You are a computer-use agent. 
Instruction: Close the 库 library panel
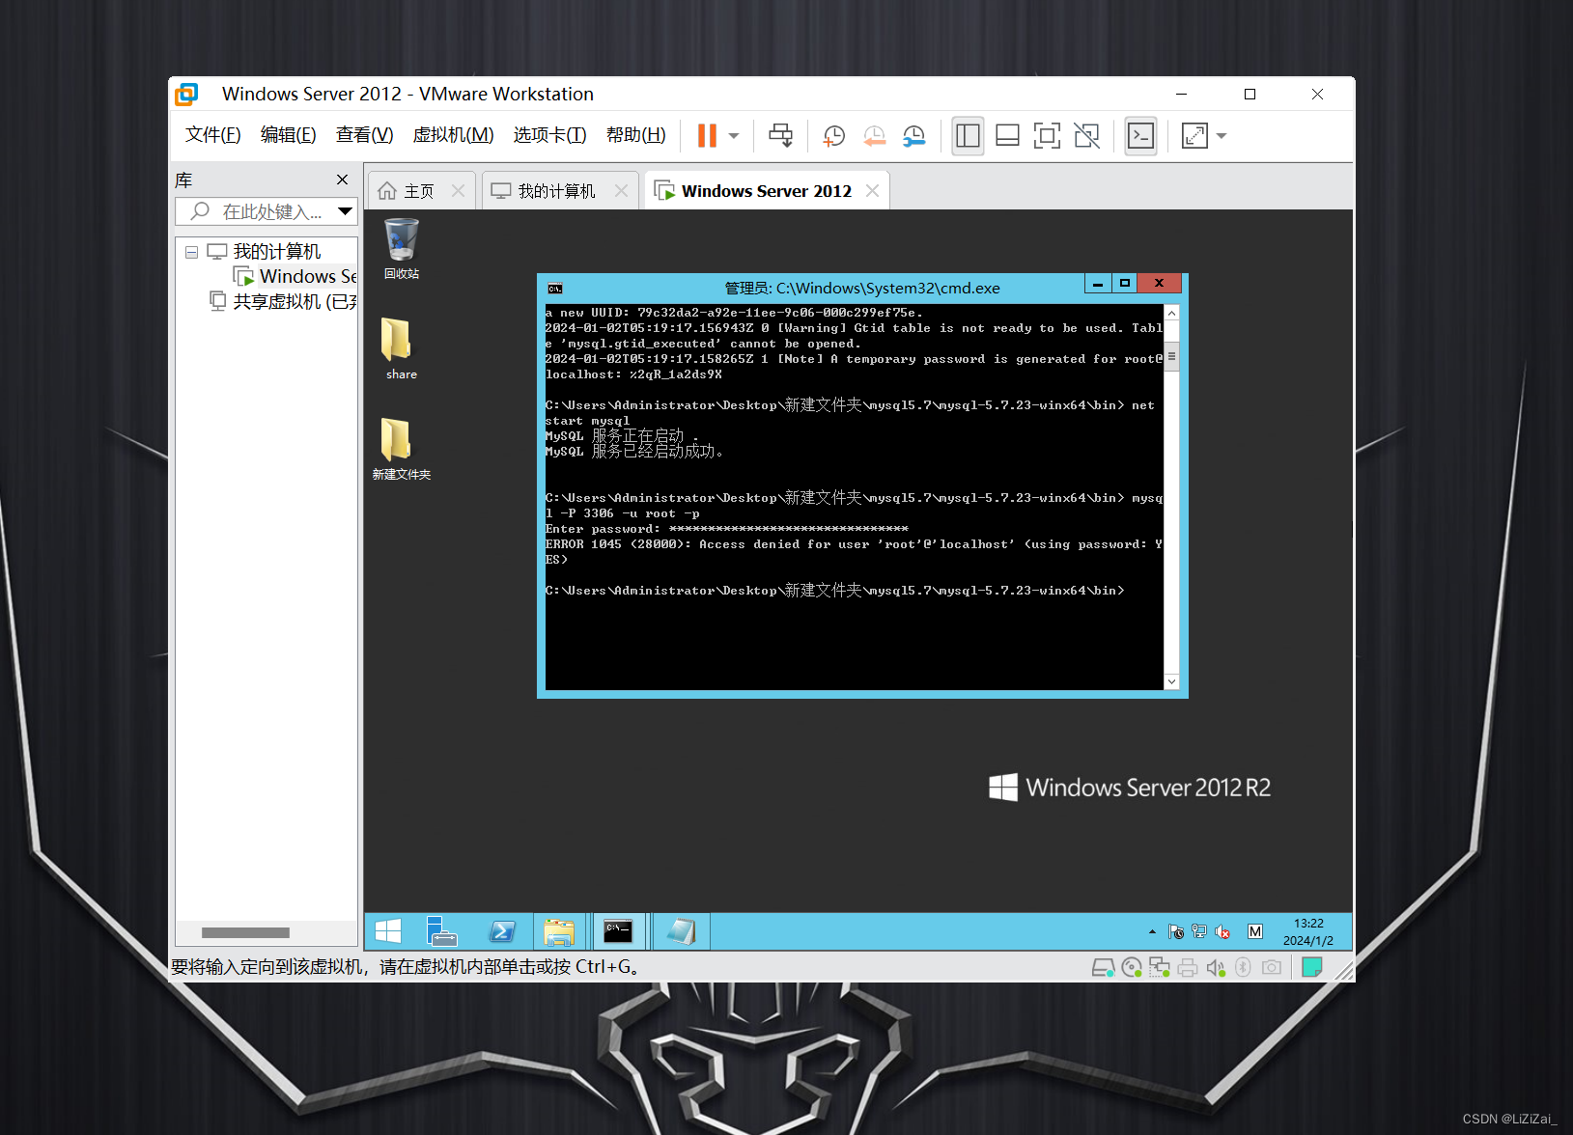point(342,180)
